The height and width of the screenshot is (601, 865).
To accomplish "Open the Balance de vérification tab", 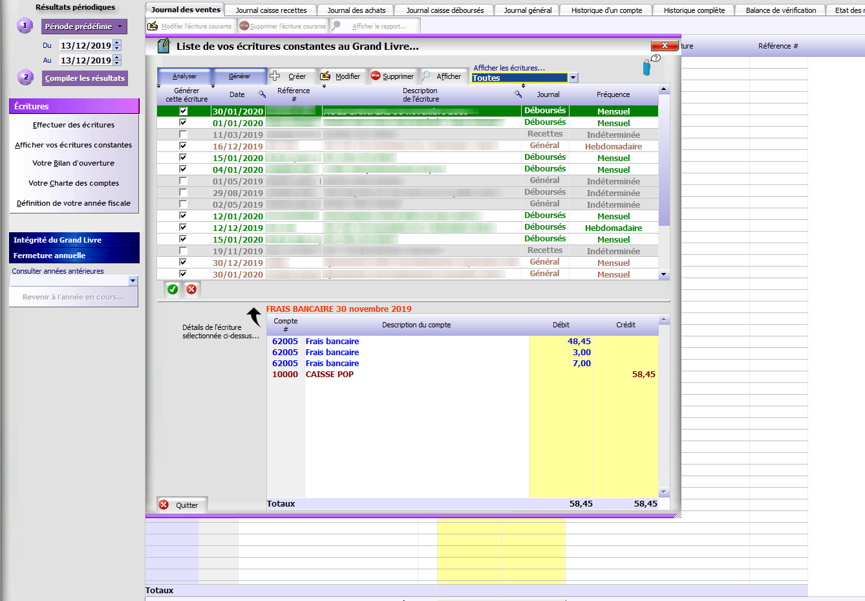I will point(780,10).
